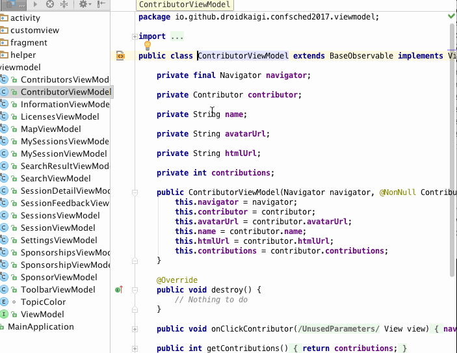Viewport: 457px width, 353px height.
Task: Click the fold end marker after destroy()
Action: pos(135,309)
